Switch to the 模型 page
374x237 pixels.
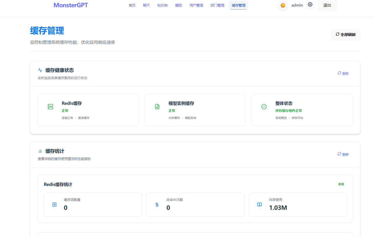pos(179,5)
